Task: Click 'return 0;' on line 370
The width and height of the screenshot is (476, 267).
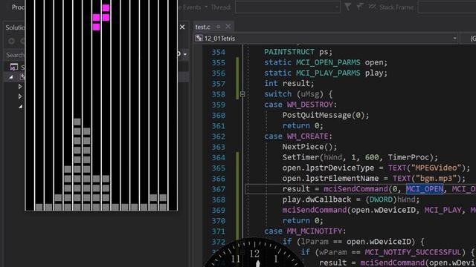Action: pos(303,220)
